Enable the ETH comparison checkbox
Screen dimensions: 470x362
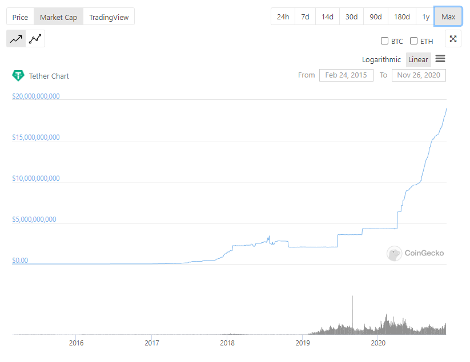(413, 41)
